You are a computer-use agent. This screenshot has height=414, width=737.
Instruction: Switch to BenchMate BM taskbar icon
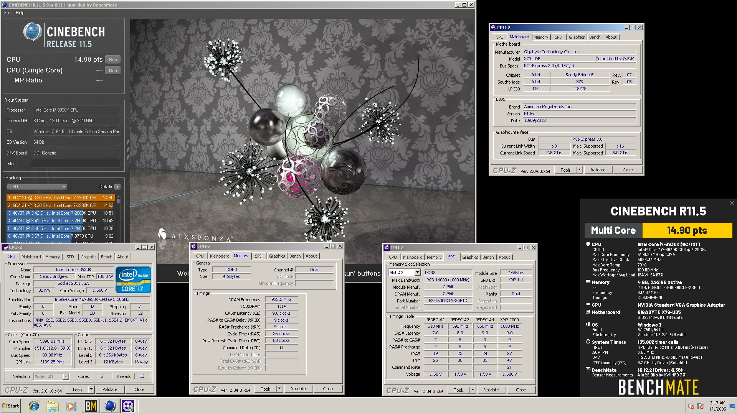tap(91, 406)
